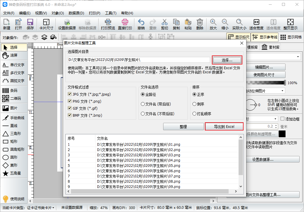Select 文件名 (不带后缀) radio option
Screen dimensions: 304x212
click(x=143, y=114)
